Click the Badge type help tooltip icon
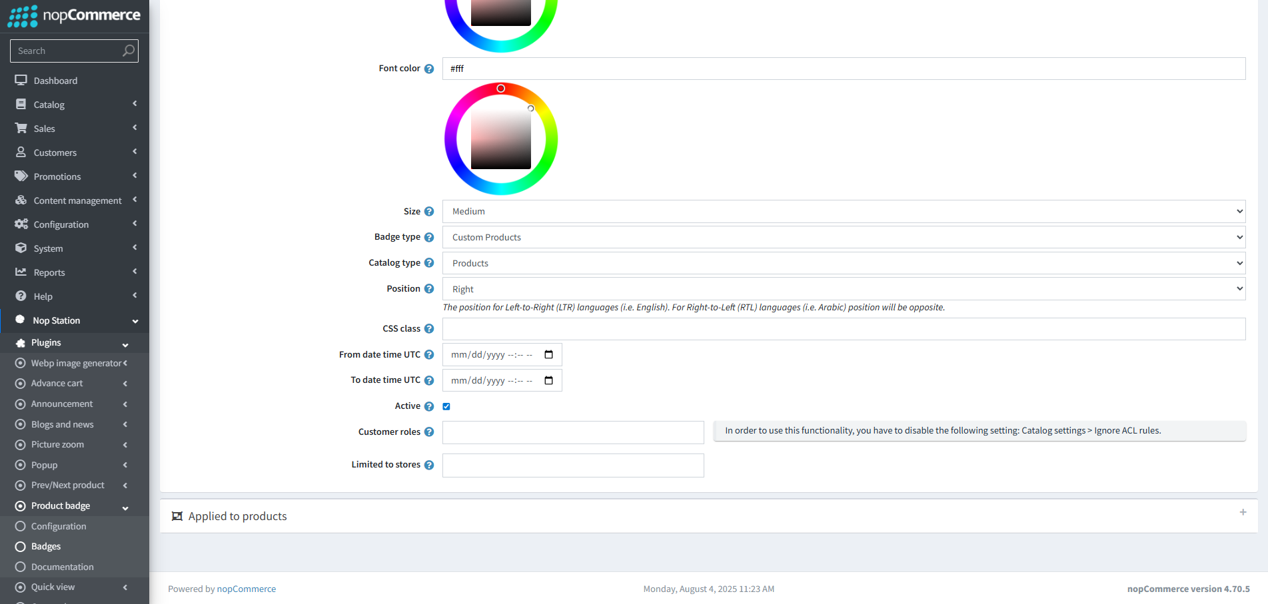The height and width of the screenshot is (604, 1268). 429,237
